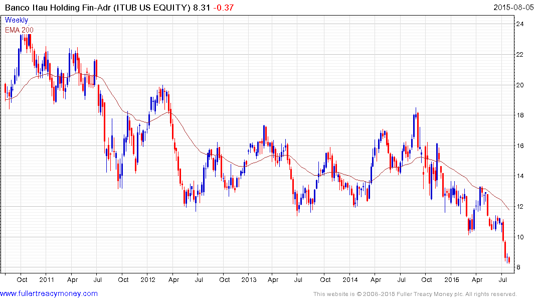Click the Weekly interval label
This screenshot has height=301, width=539.
tap(17, 20)
